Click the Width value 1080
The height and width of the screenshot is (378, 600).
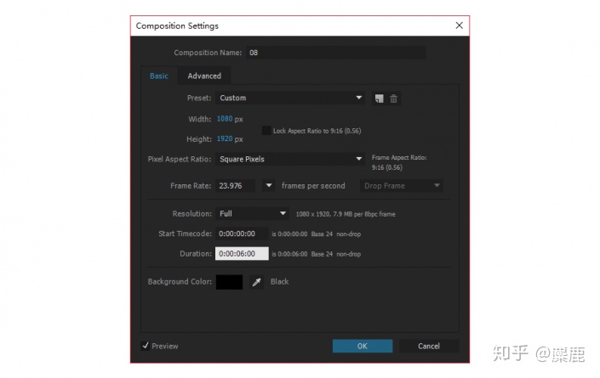[225, 119]
